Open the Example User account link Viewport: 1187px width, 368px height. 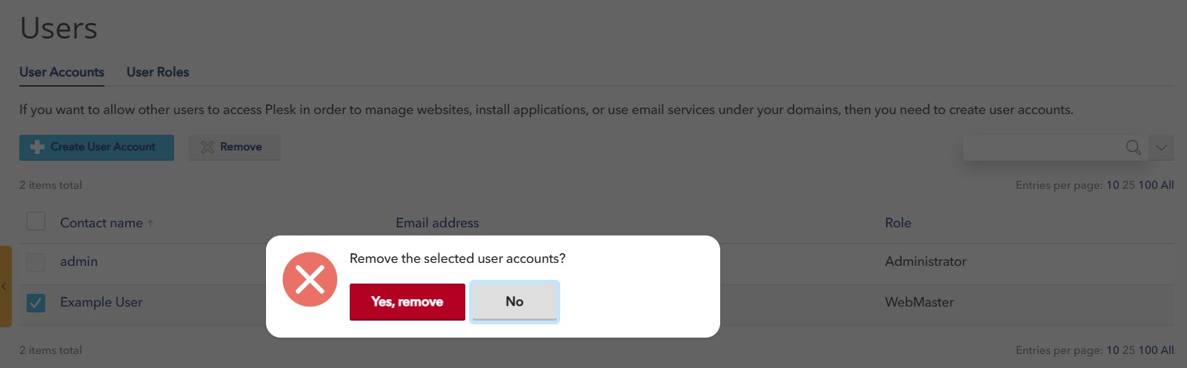point(102,302)
